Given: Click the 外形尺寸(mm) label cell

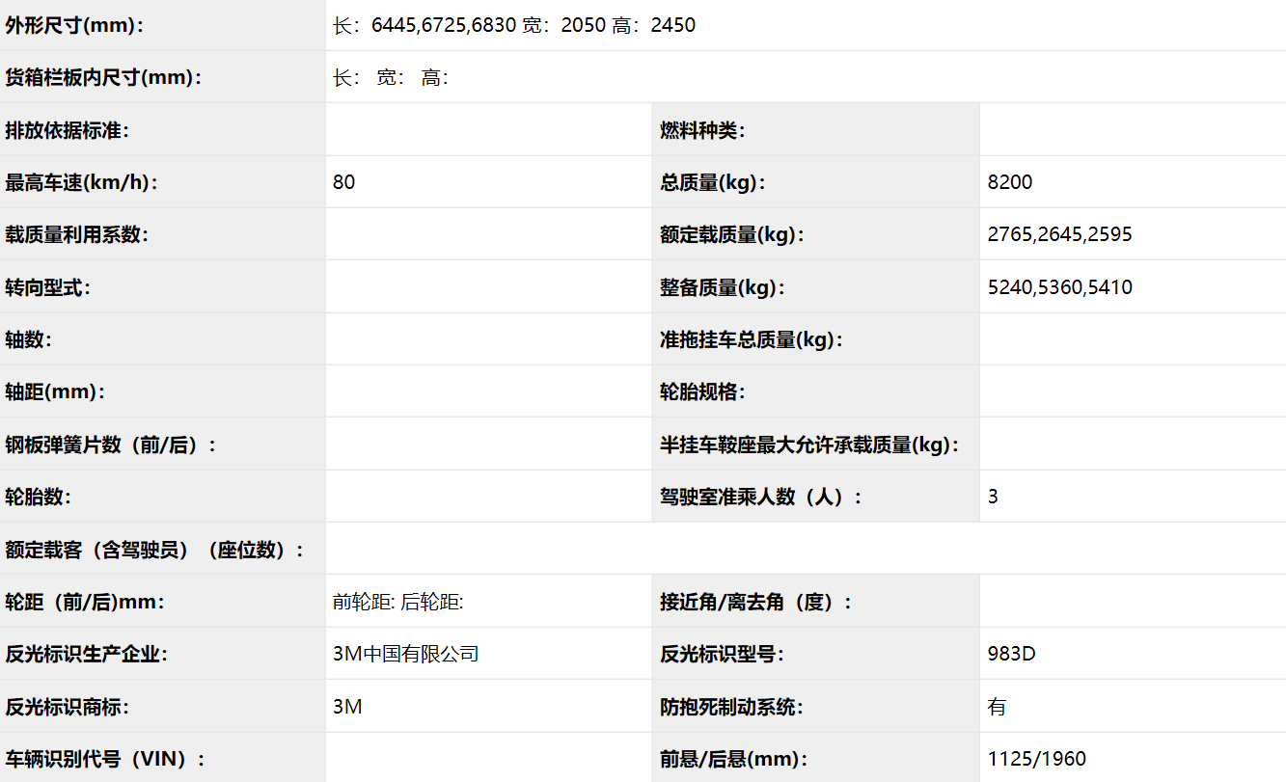Looking at the screenshot, I should 75,26.
